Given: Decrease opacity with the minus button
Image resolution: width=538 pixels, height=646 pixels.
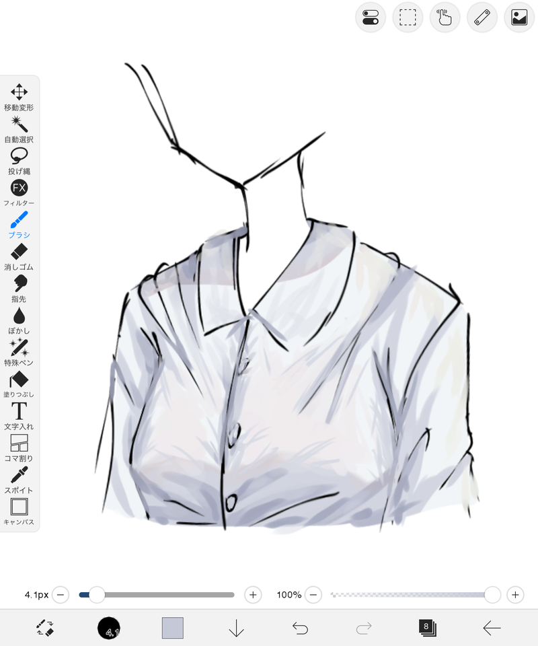Looking at the screenshot, I should pyautogui.click(x=313, y=595).
